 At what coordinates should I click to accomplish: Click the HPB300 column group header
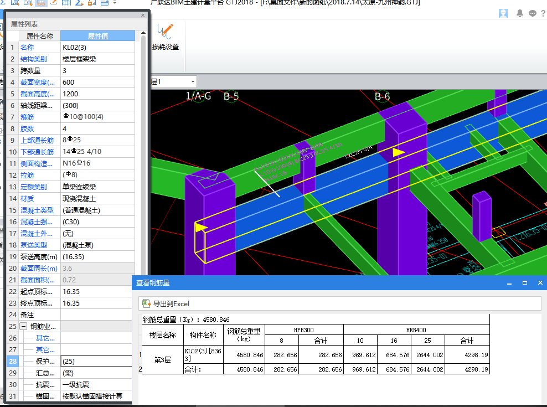[304, 330]
